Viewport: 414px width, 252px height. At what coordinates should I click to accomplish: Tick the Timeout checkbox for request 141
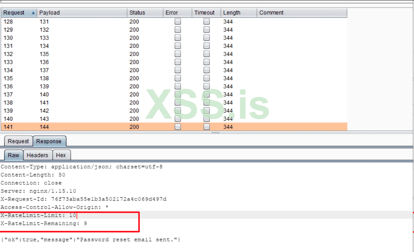click(207, 127)
